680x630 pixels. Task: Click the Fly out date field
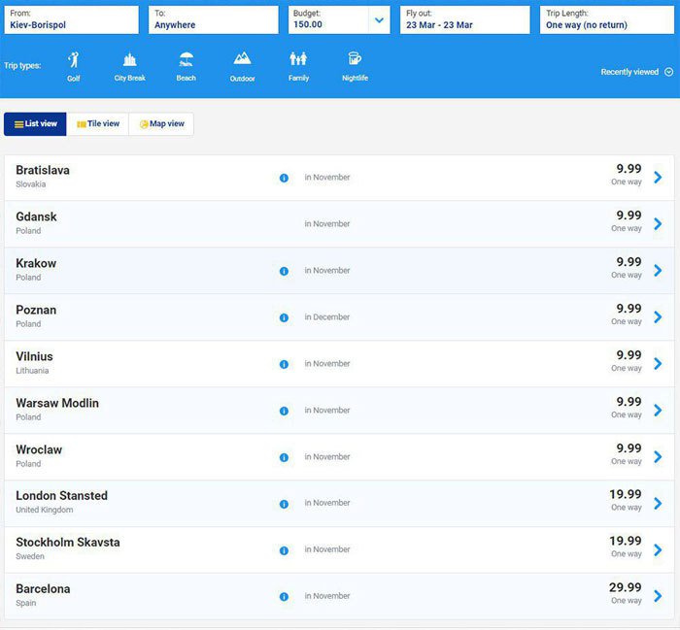click(464, 19)
